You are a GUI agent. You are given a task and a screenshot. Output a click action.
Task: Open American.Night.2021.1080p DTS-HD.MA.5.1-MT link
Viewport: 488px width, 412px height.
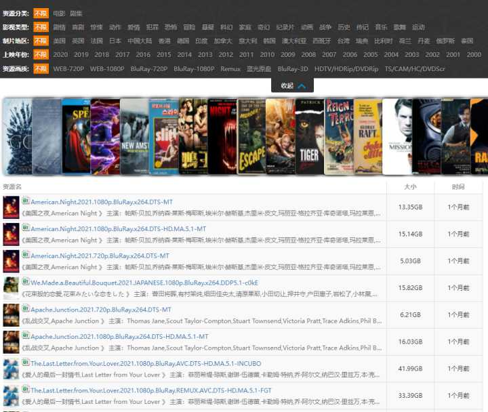tap(118, 229)
